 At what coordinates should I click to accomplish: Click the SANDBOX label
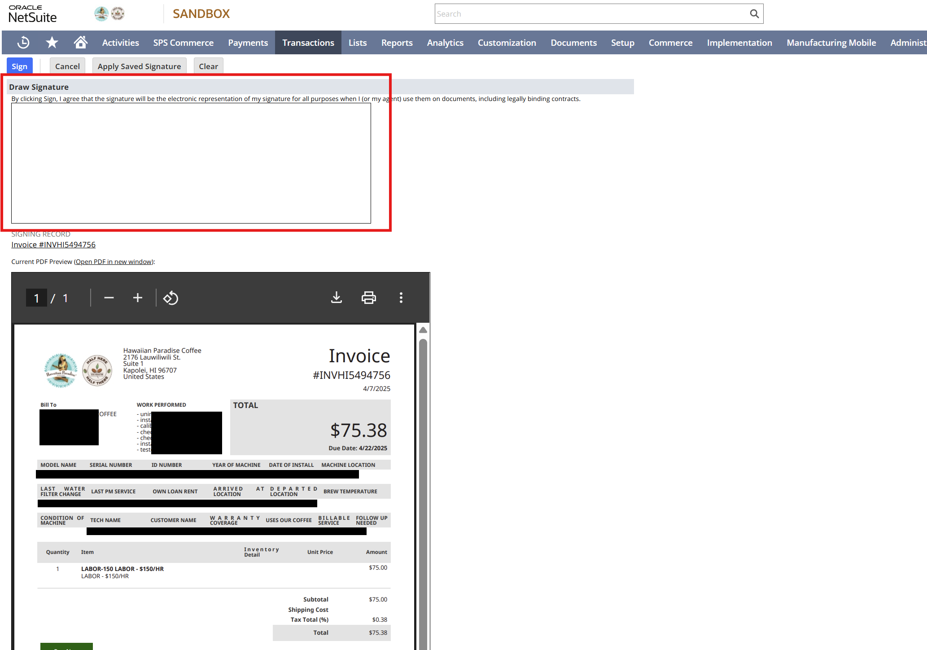pos(201,14)
